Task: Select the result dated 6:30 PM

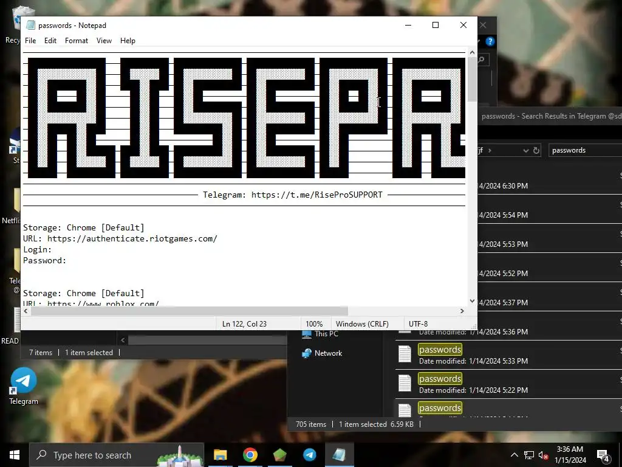Action: [549, 179]
